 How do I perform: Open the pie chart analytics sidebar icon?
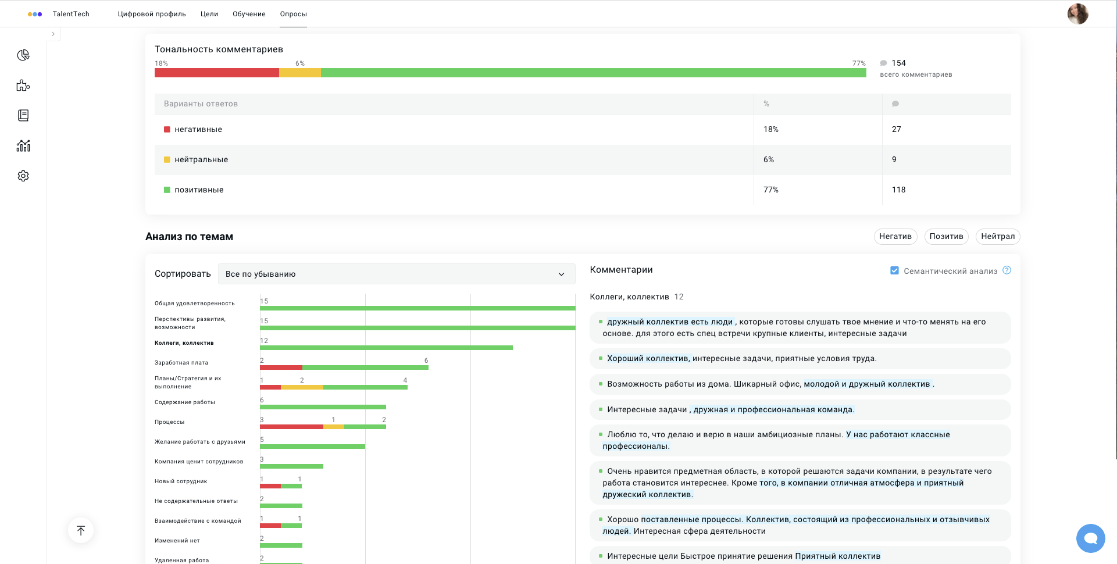click(23, 55)
